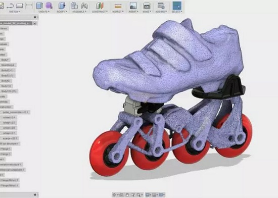Select the Line sketch tool icon
This screenshot has width=278, height=198.
[x=10, y=6]
